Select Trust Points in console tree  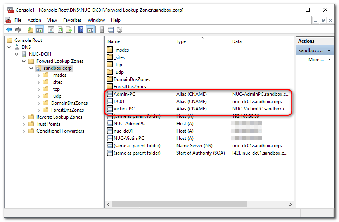[48, 124]
